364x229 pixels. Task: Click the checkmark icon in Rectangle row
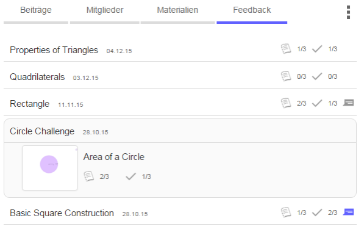(x=317, y=103)
